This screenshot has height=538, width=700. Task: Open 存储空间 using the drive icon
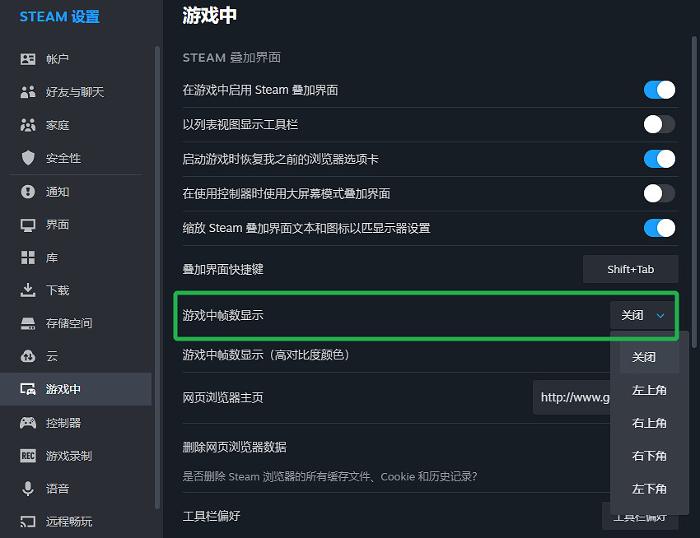click(28, 323)
